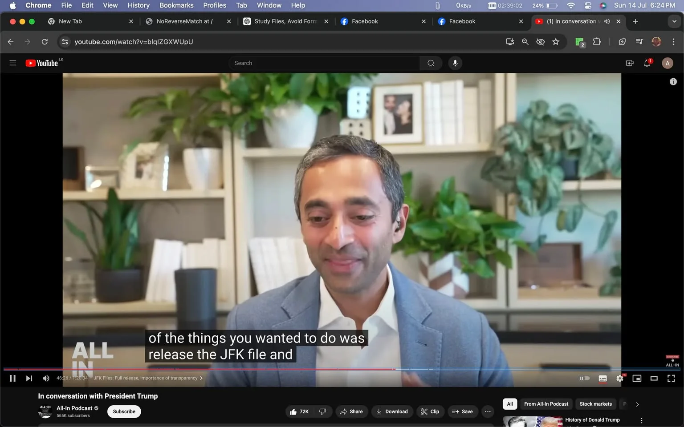Enter full screen mode

tap(671, 379)
